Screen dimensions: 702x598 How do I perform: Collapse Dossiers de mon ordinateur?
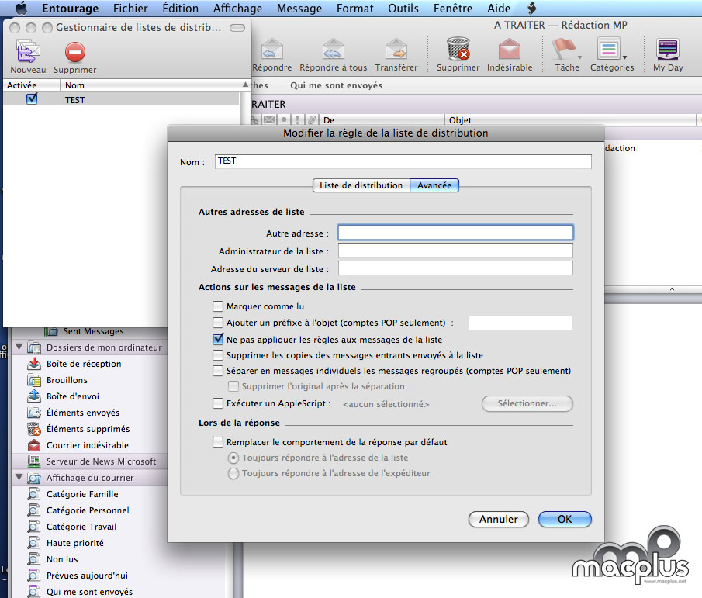click(19, 347)
